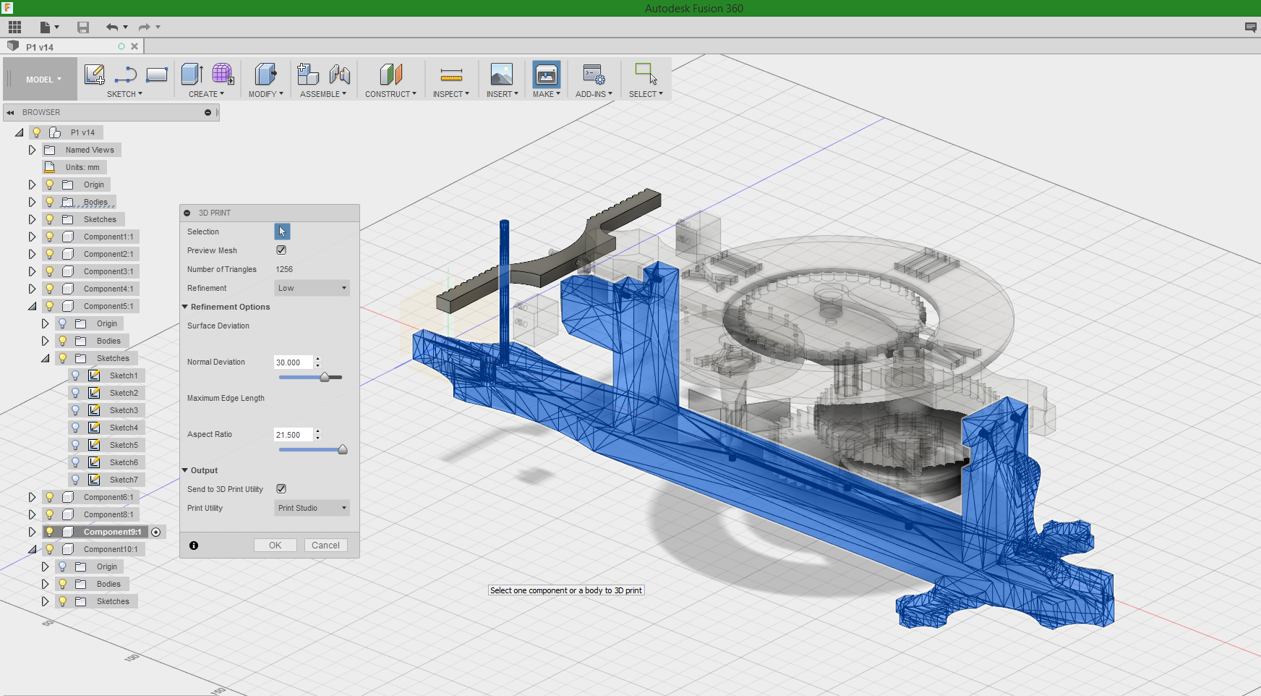Redo the last action

144,27
